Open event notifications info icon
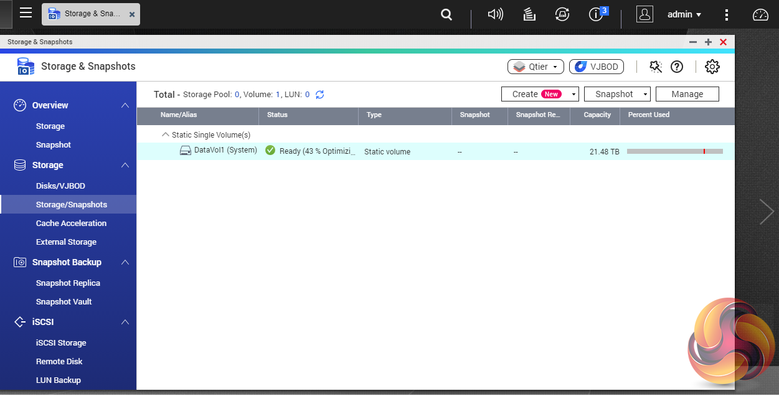This screenshot has height=396, width=779. [x=597, y=14]
